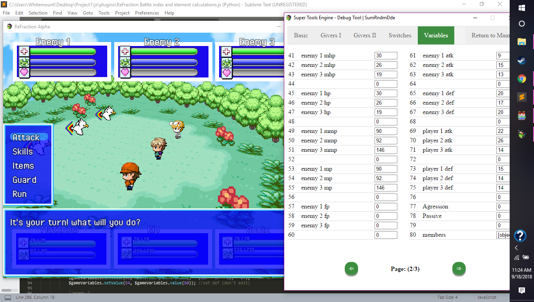Click the enemy 1 mhp value field
Viewport: 534px width, 302px height.
(x=386, y=56)
